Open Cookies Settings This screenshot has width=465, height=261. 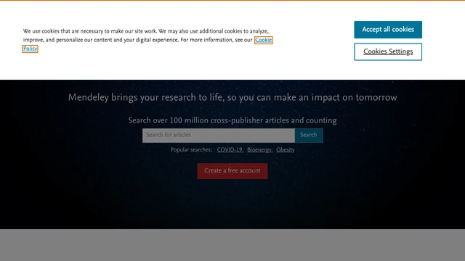(388, 51)
